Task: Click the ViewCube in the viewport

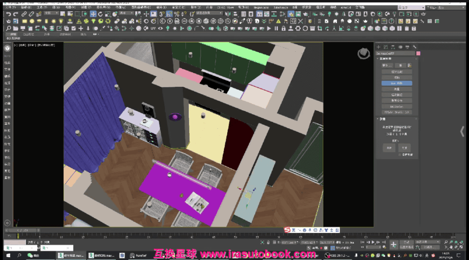Action: tap(364, 53)
